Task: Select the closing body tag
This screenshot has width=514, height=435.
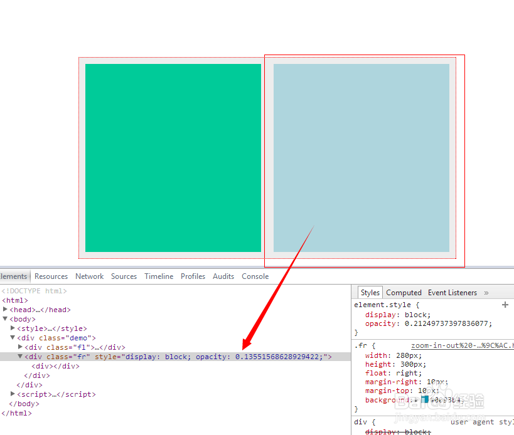Action: [24, 404]
